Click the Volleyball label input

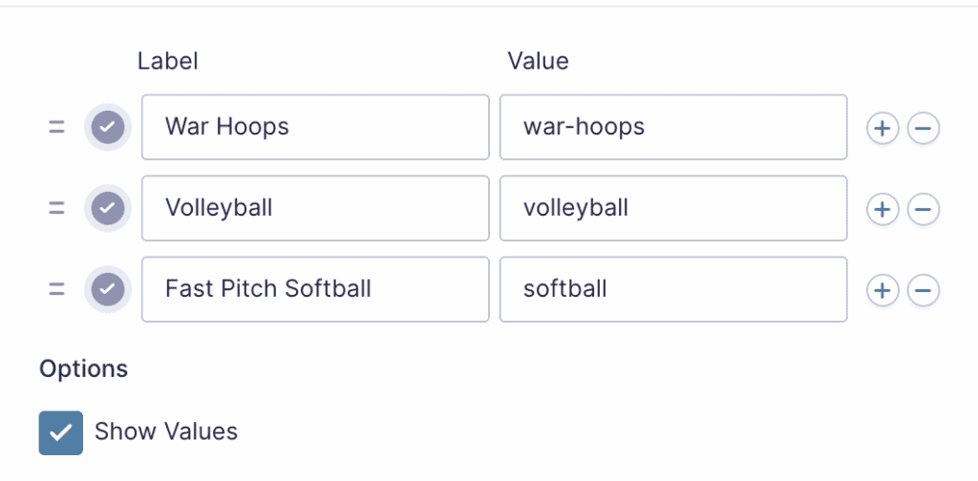315,208
